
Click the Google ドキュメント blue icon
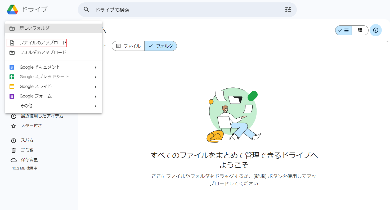(12, 67)
